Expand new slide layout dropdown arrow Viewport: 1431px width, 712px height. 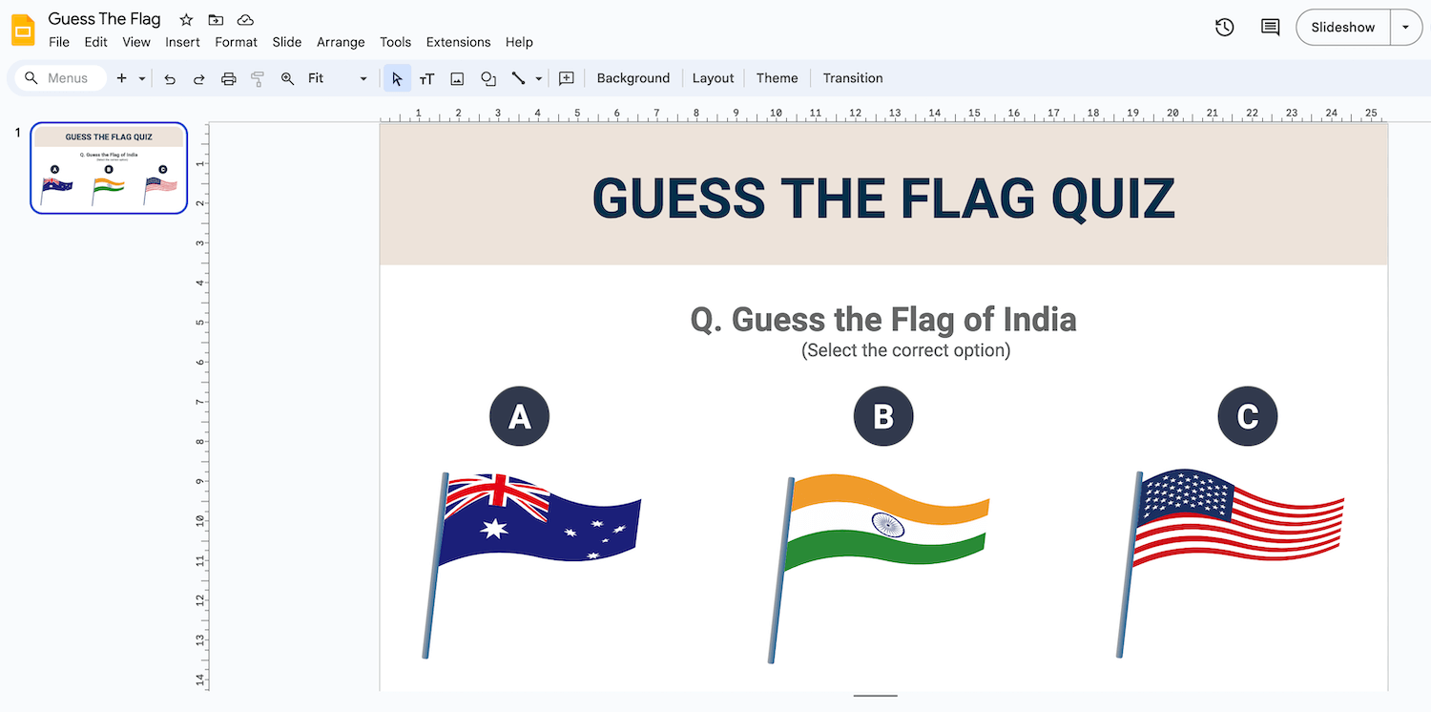(x=142, y=78)
